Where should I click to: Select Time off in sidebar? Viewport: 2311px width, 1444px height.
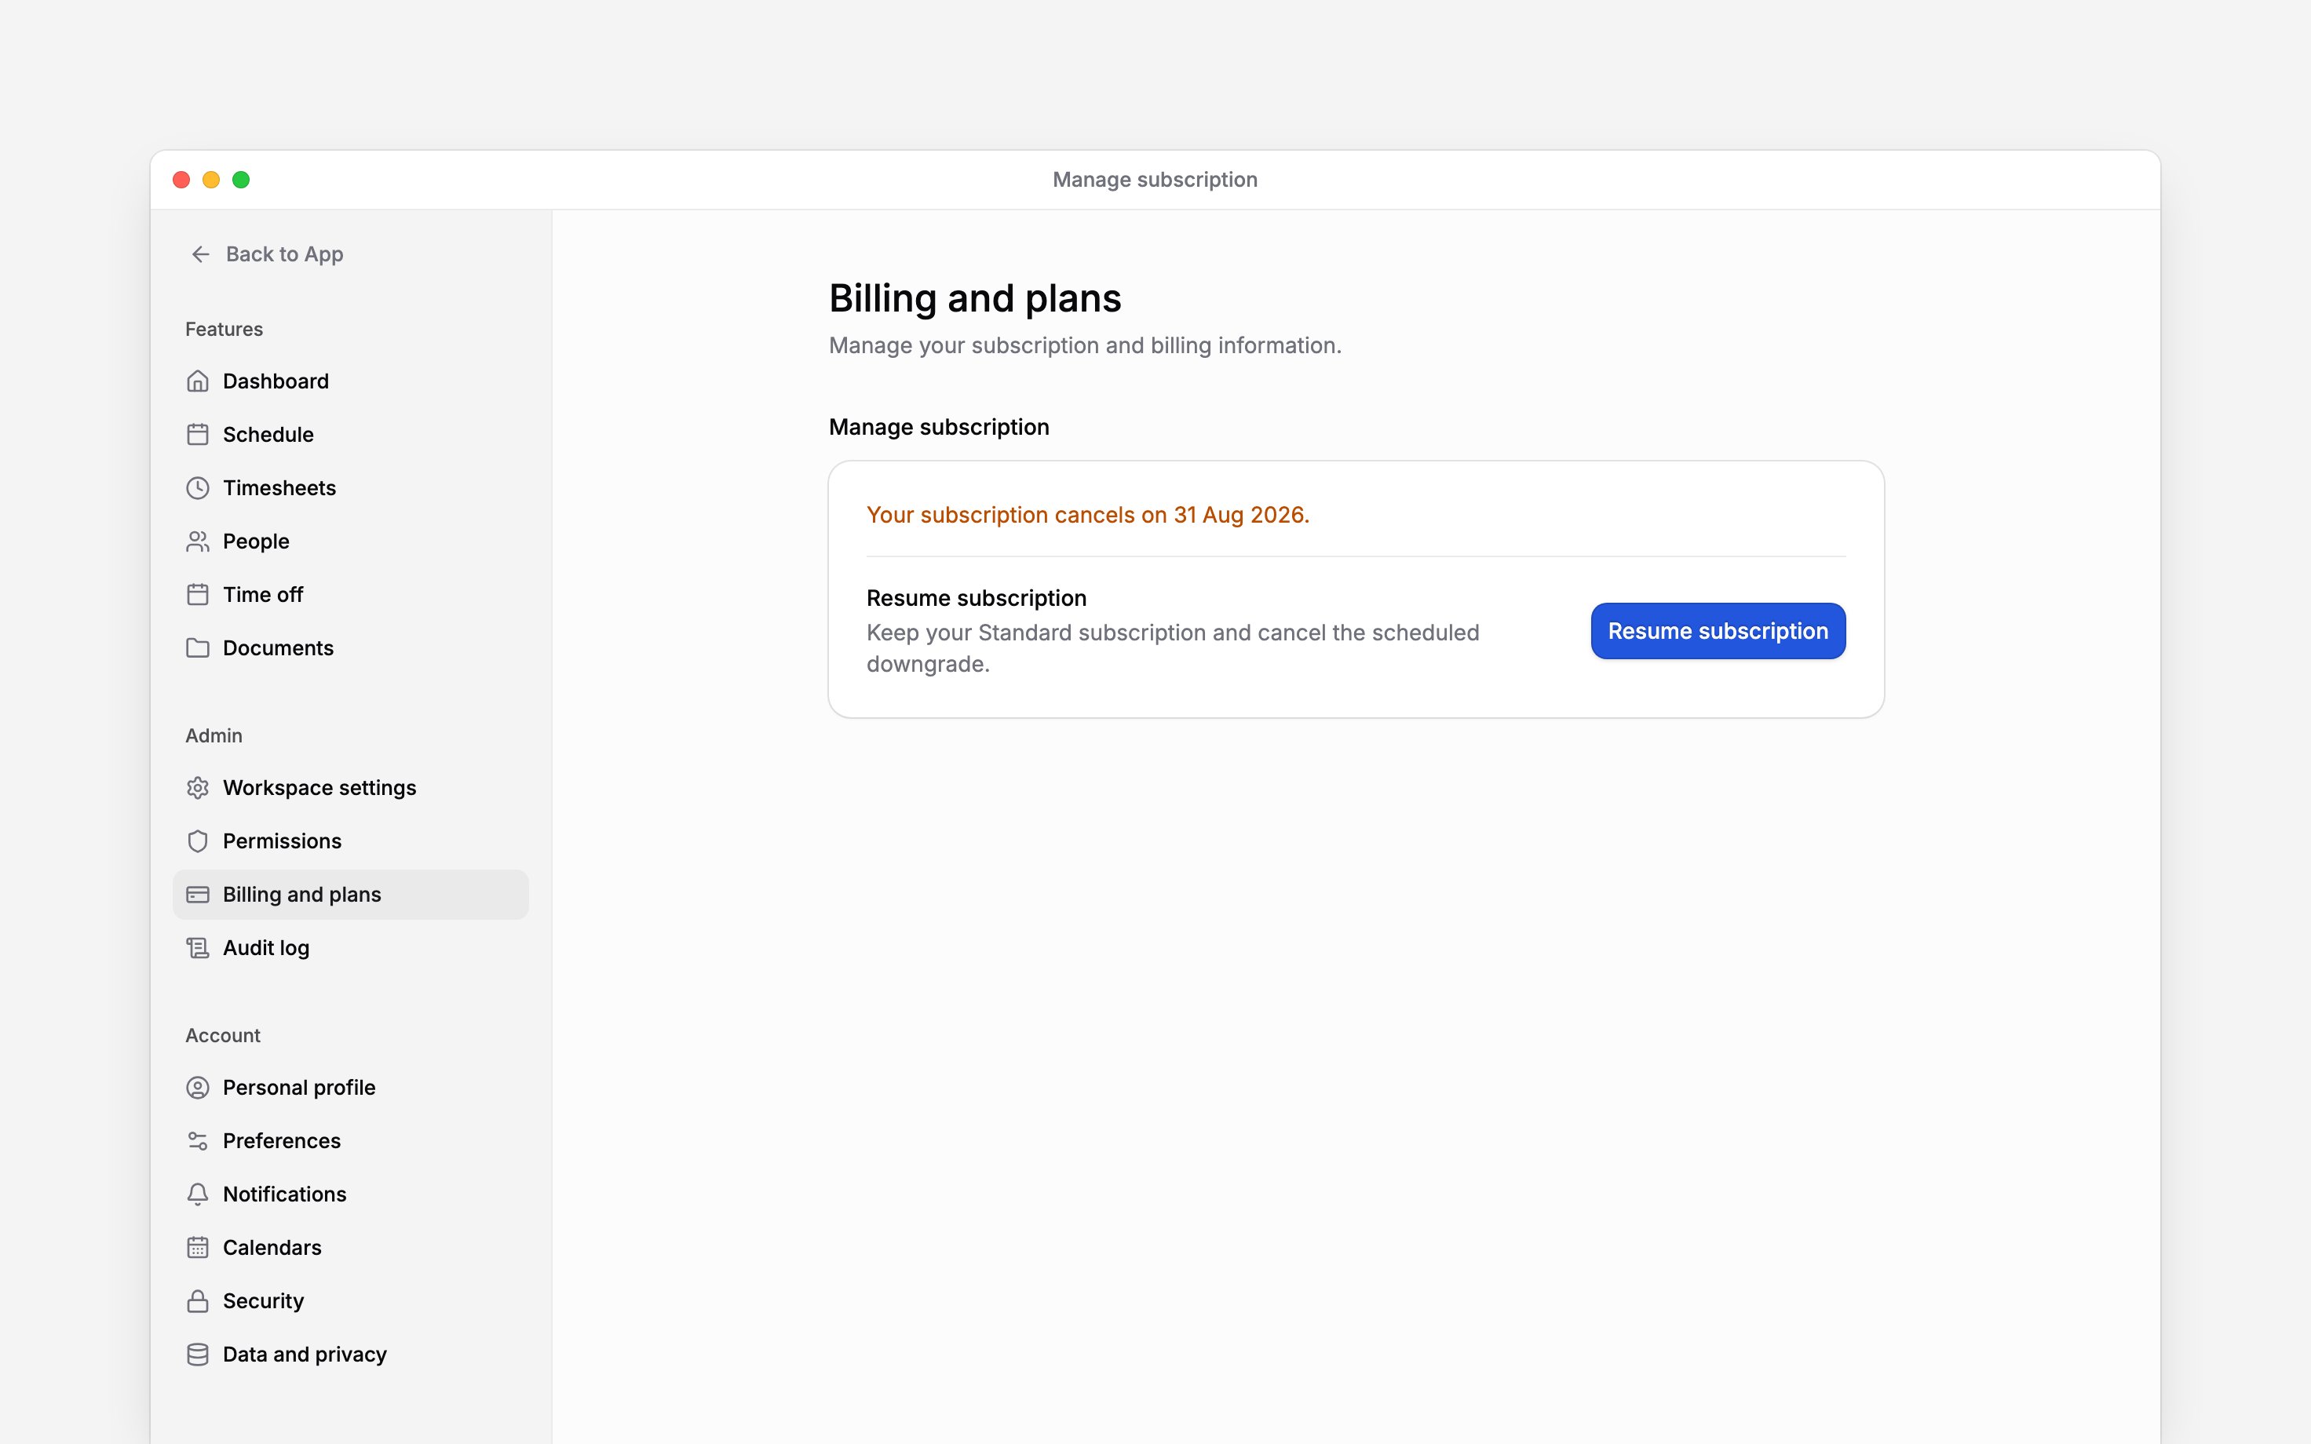350,595
